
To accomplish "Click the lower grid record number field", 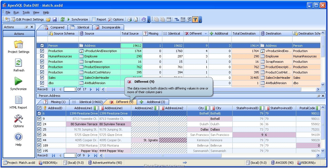I will (70, 155).
